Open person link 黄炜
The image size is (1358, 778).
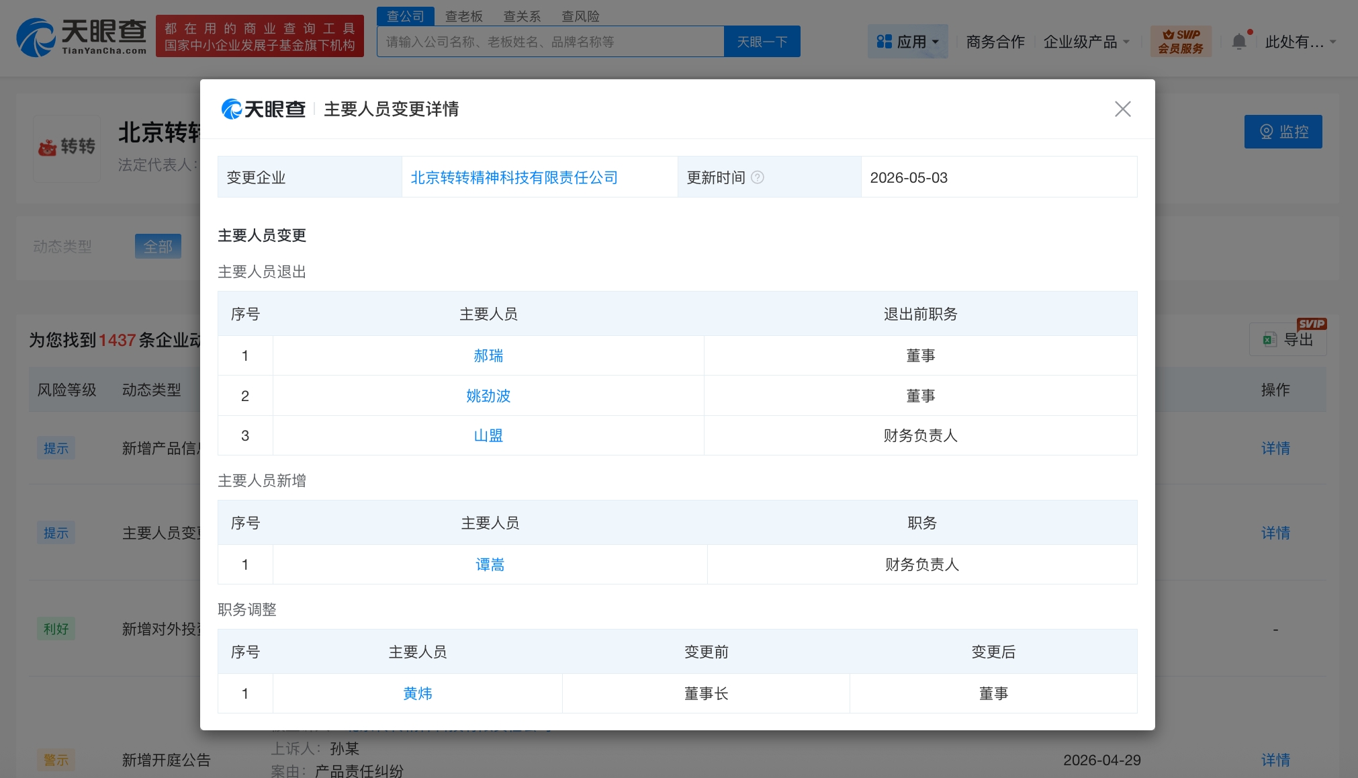click(417, 693)
